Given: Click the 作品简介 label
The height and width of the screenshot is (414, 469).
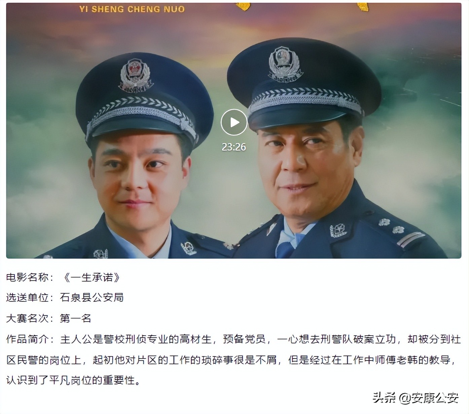Looking at the screenshot, I should (28, 339).
